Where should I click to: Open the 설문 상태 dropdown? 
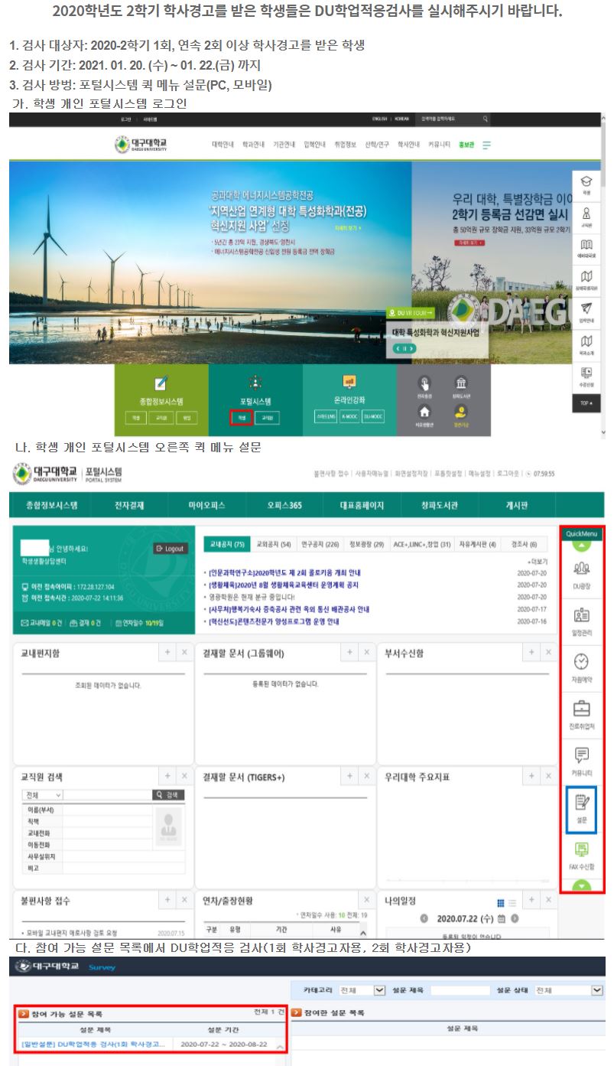(597, 990)
